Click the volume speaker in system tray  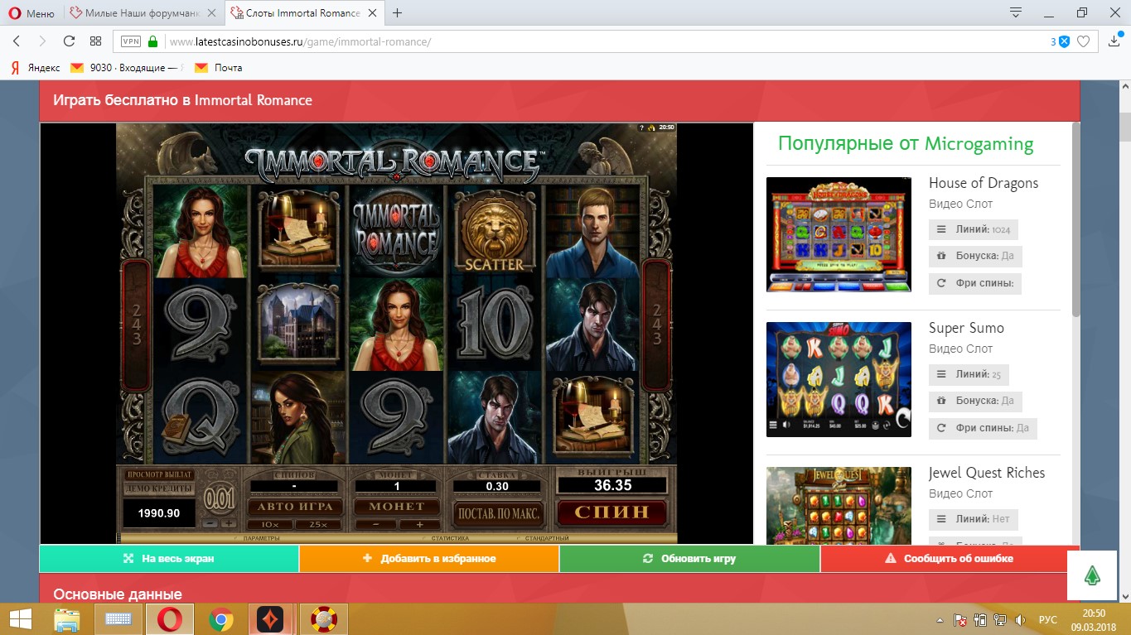pyautogui.click(x=1020, y=620)
